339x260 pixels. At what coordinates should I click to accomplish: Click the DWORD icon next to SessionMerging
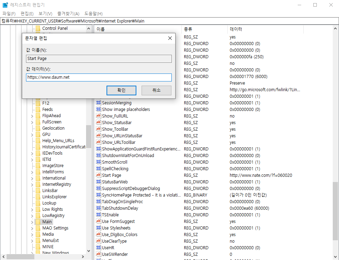(99, 103)
